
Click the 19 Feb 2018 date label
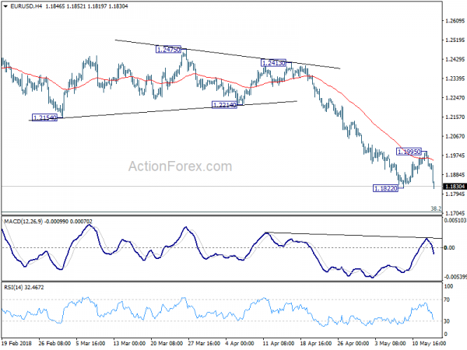pyautogui.click(x=17, y=343)
